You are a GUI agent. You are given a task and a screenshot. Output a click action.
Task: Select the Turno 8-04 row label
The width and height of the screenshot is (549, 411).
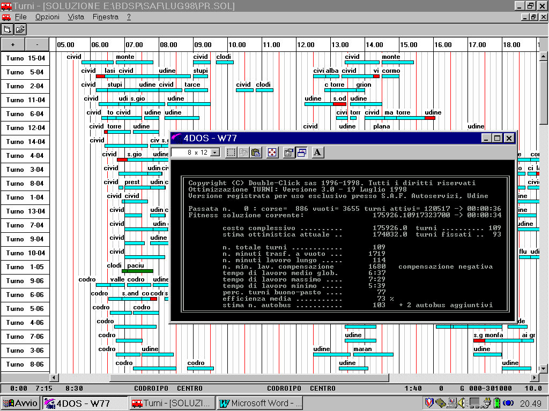coord(25,184)
